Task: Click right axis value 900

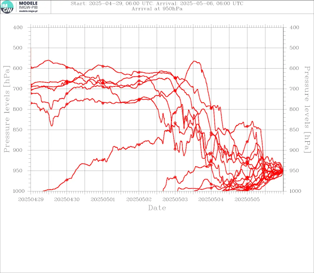Action: coord(294,150)
